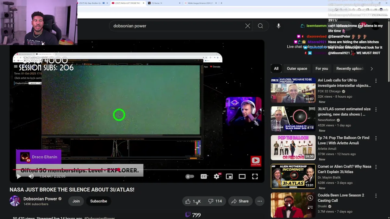This screenshot has width=390, height=219.
Task: Start voice search with the microphone icon
Action: point(278,26)
